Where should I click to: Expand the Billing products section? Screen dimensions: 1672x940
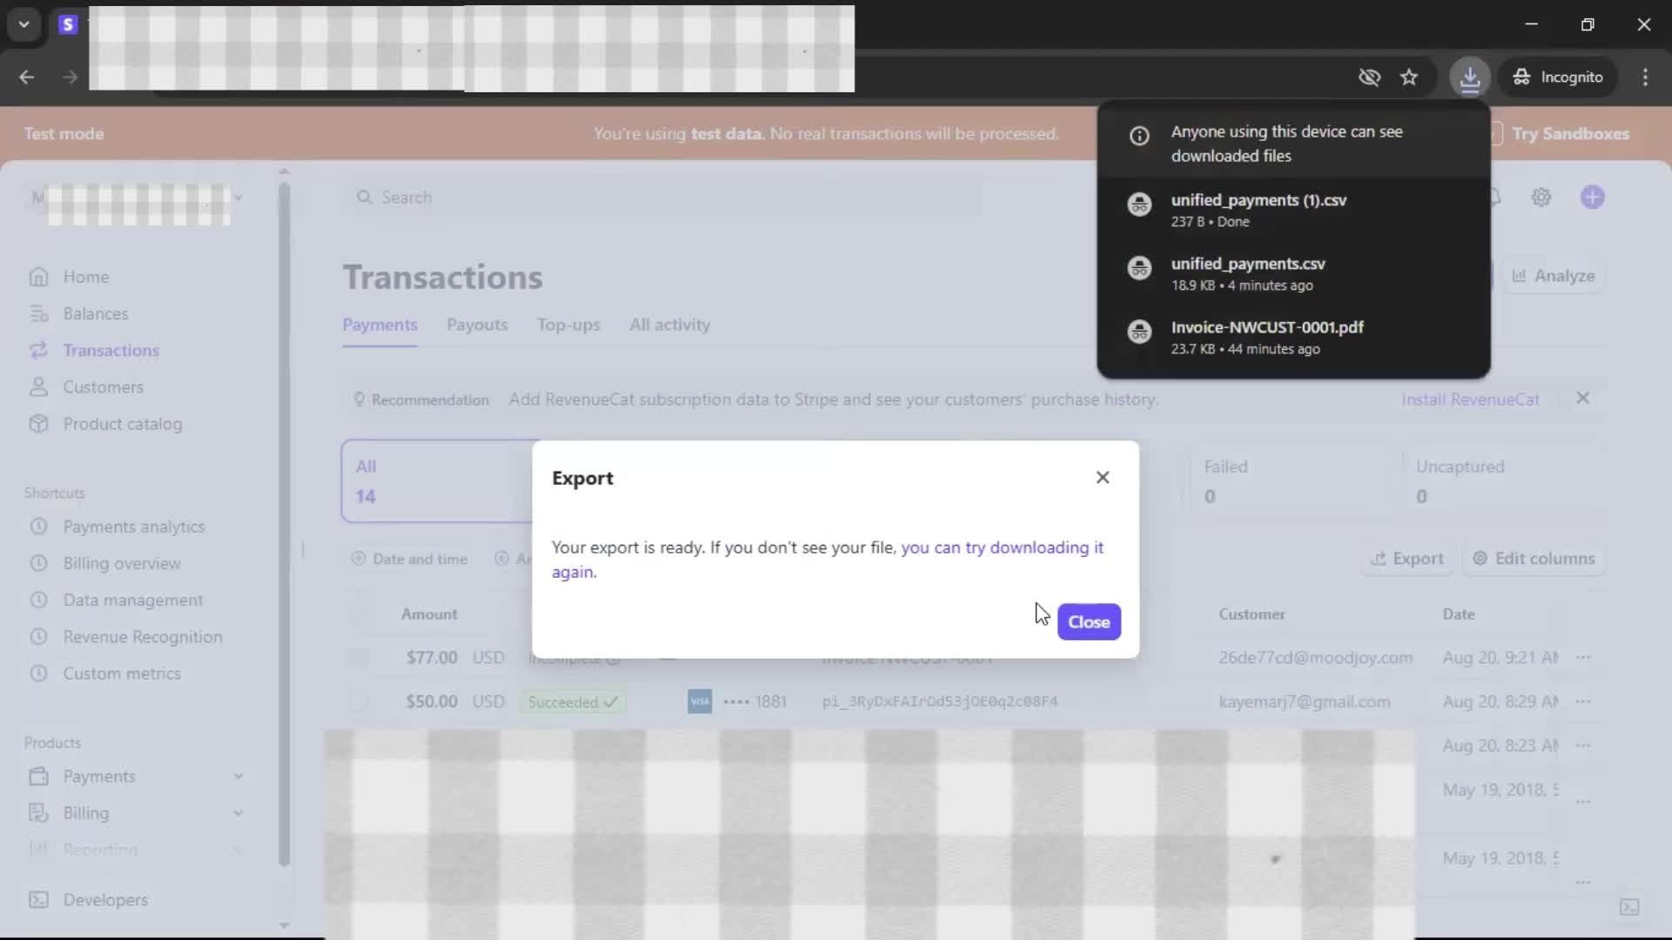click(238, 813)
